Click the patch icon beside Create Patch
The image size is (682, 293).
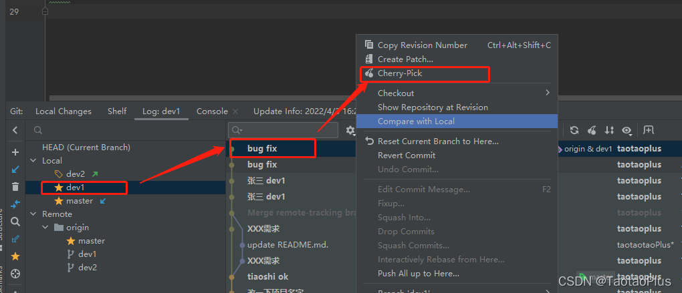tap(369, 59)
